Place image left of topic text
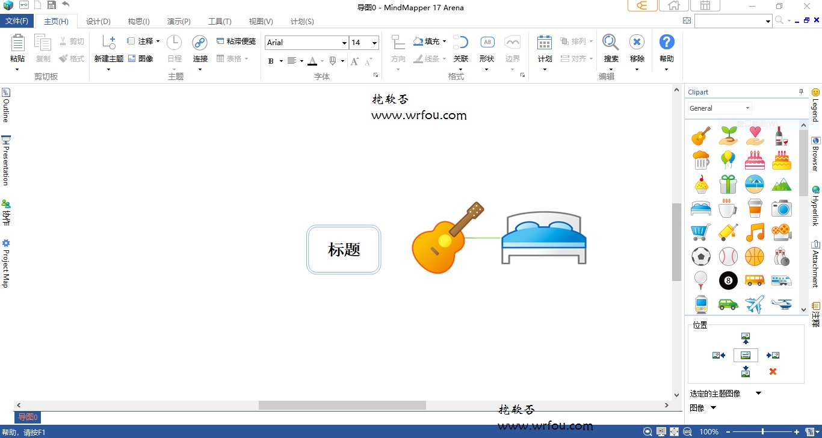Screen dimensions: 822x438 718,356
